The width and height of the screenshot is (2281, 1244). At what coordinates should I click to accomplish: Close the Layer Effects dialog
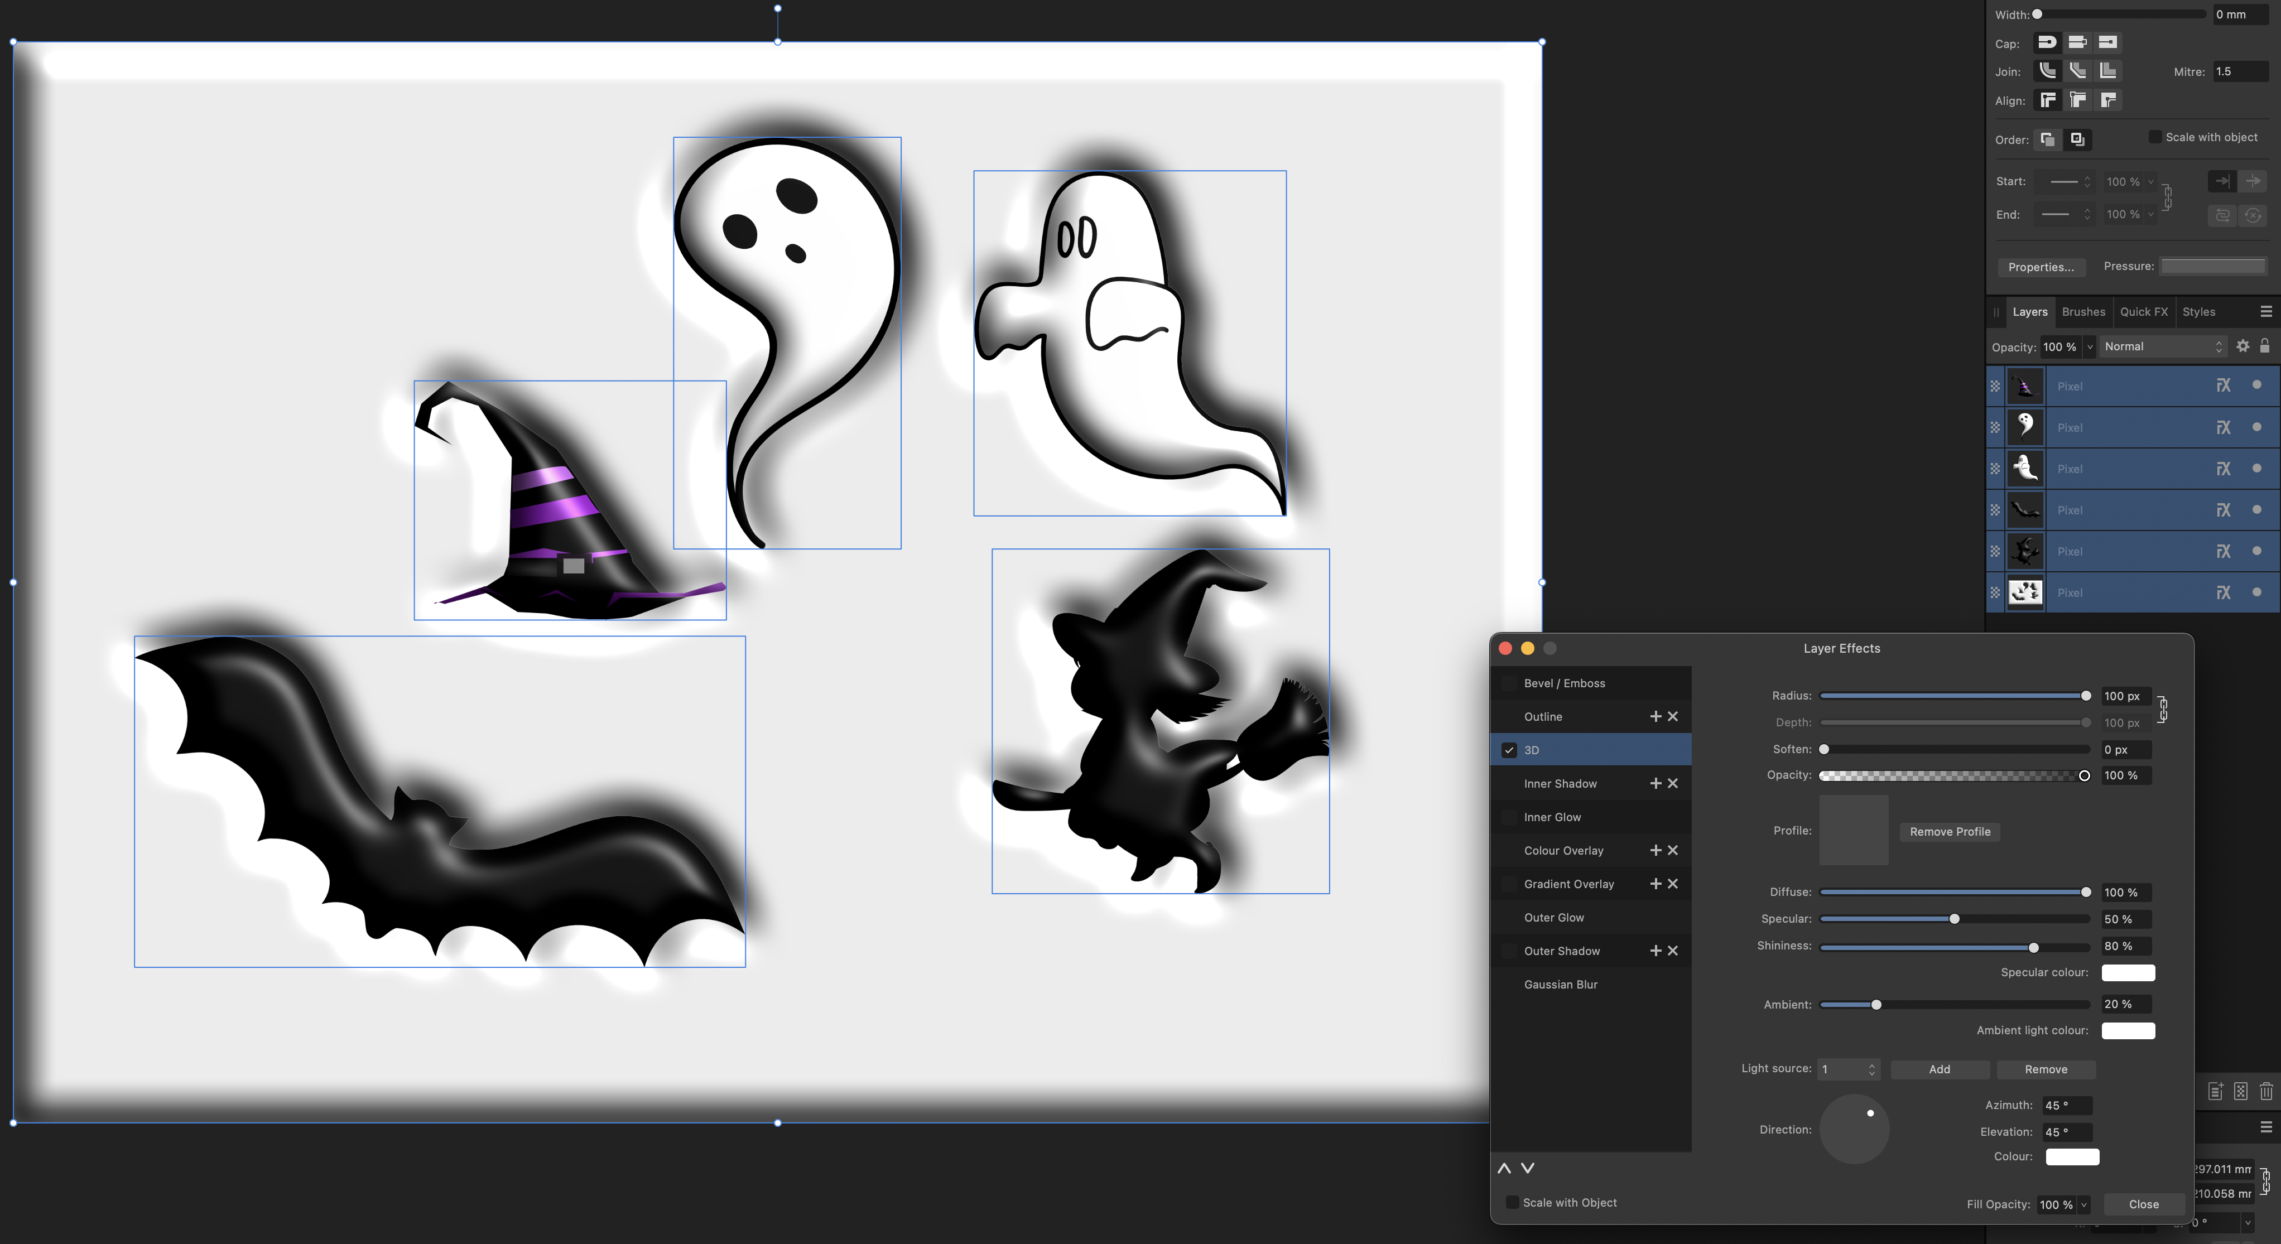[x=2144, y=1204]
